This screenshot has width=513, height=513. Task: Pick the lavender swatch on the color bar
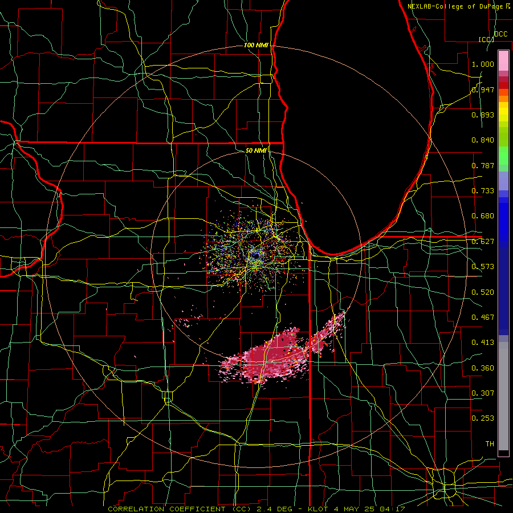pos(503,181)
